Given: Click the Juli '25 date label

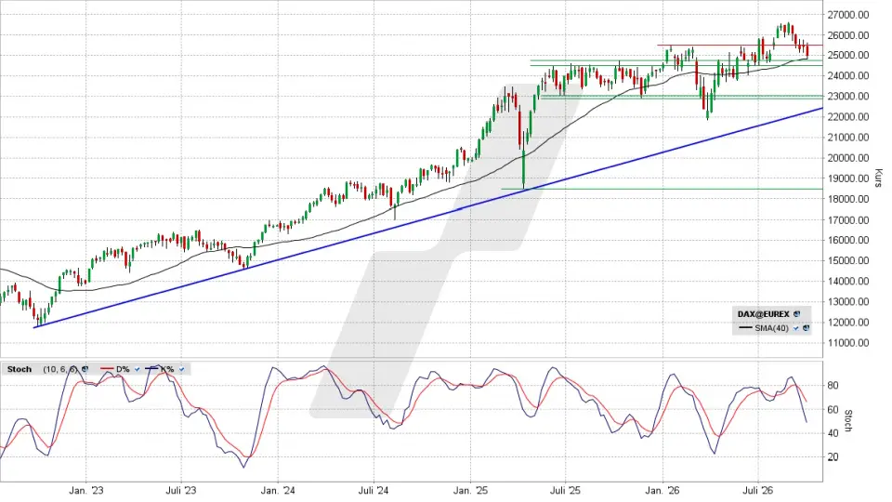Looking at the screenshot, I should (566, 491).
